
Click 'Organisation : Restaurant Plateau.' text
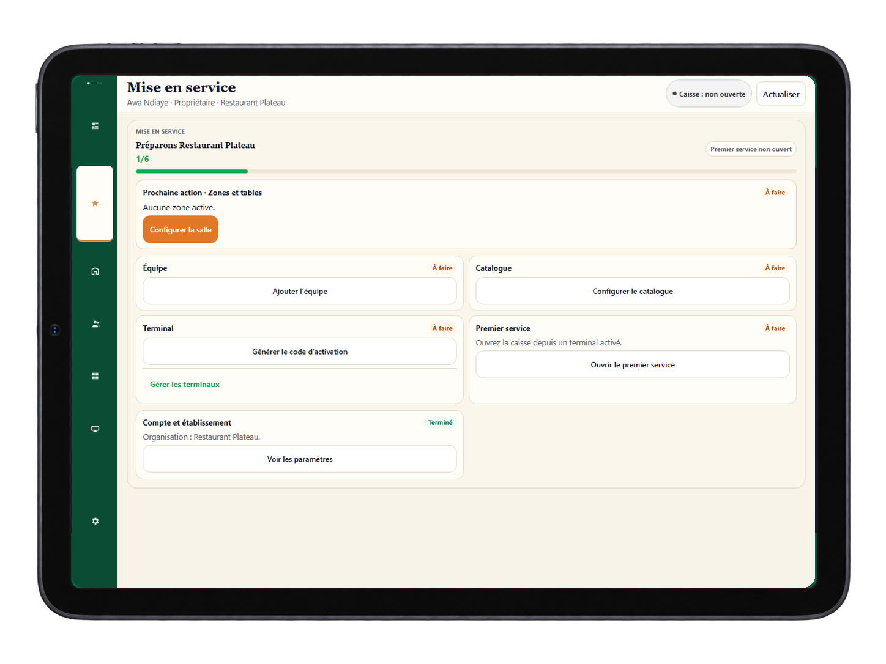pyautogui.click(x=201, y=437)
